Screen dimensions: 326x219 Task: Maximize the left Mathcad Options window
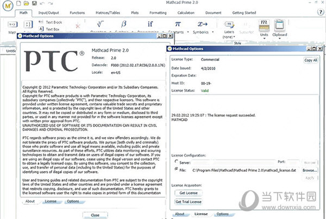(165, 36)
